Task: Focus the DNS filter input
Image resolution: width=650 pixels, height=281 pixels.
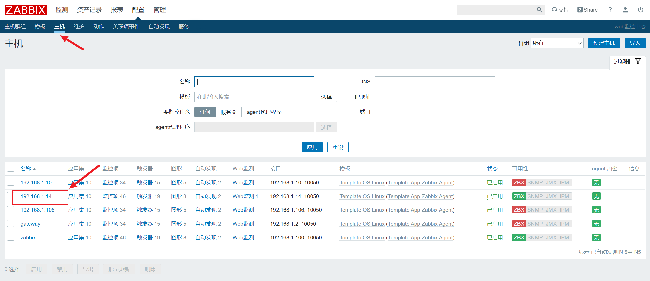Action: pyautogui.click(x=435, y=82)
